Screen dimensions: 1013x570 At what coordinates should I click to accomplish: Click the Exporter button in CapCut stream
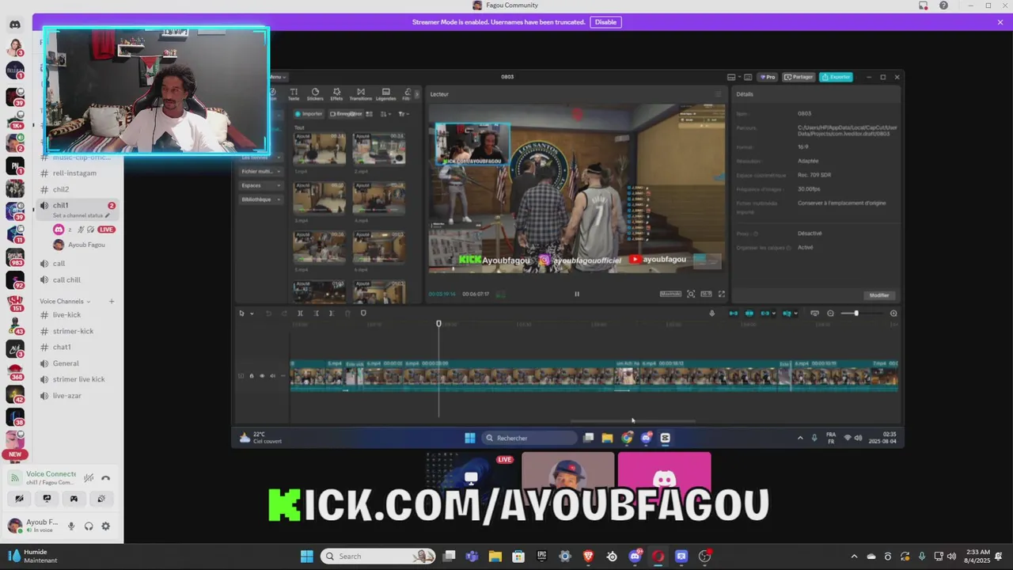[836, 77]
